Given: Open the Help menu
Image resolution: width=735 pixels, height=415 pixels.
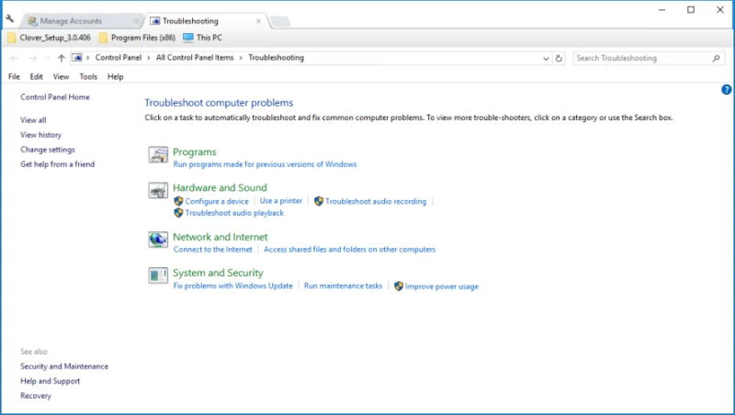Looking at the screenshot, I should pyautogui.click(x=116, y=77).
